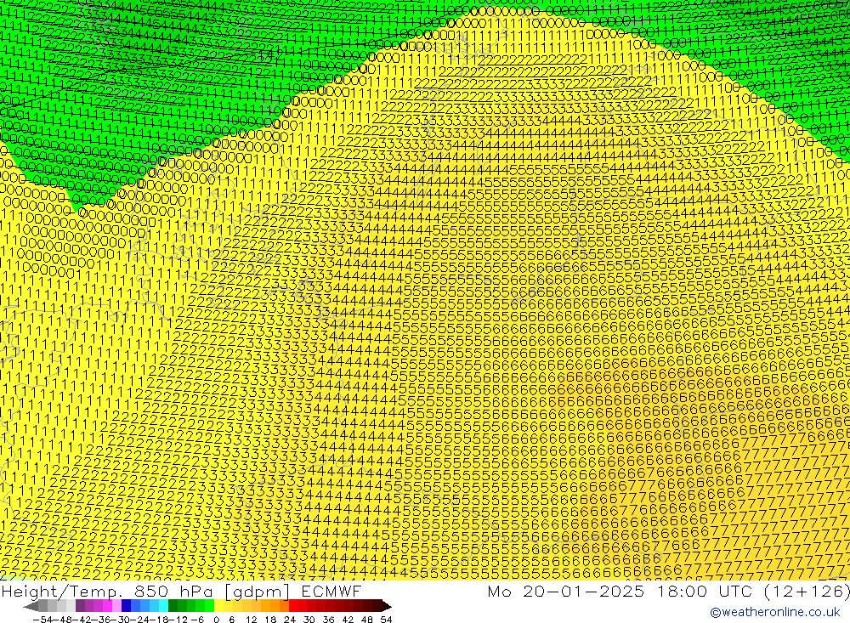Click the dark purple swatch above legend value -42
850x623 pixels.
click(80, 606)
